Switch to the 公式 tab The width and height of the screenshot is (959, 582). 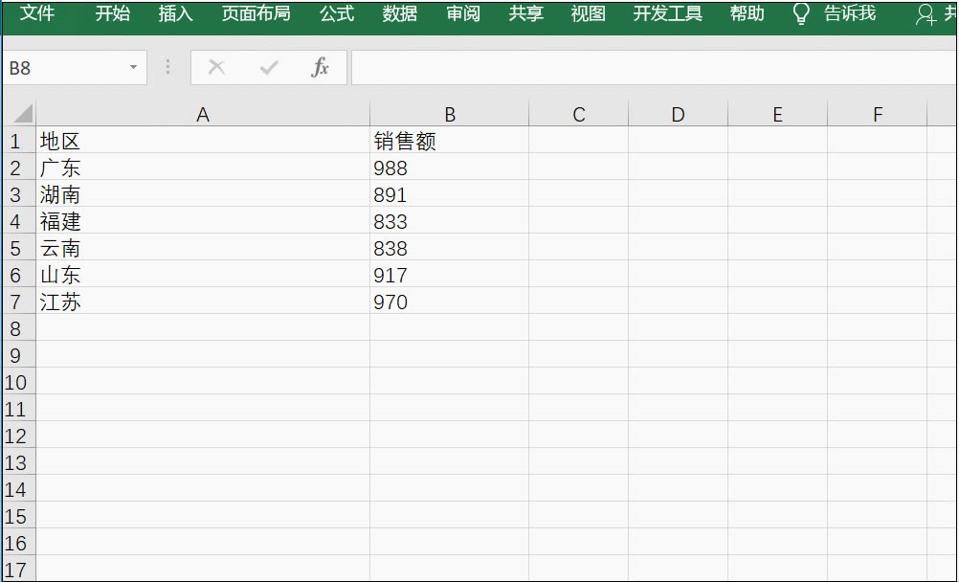click(336, 14)
